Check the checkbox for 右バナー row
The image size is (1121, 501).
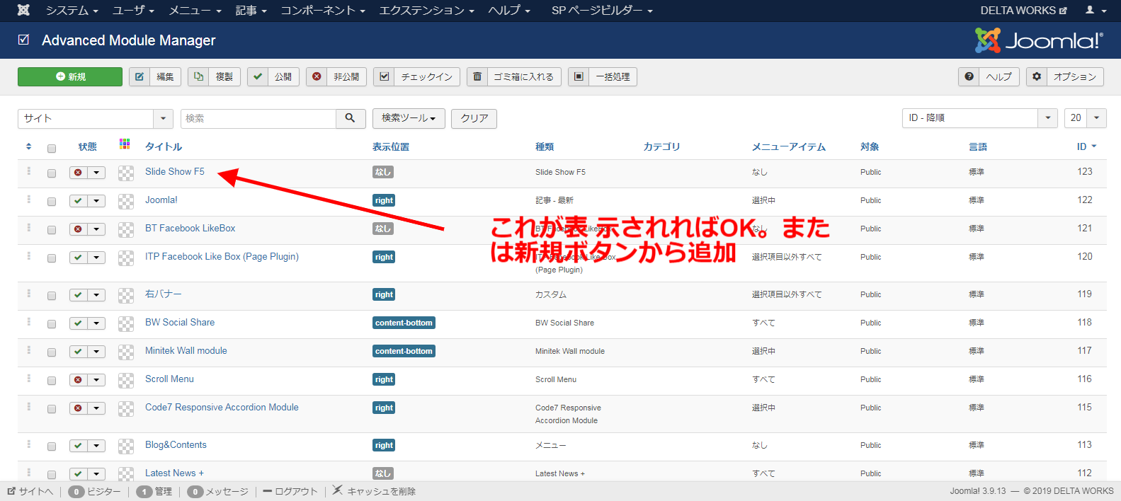[x=52, y=296]
